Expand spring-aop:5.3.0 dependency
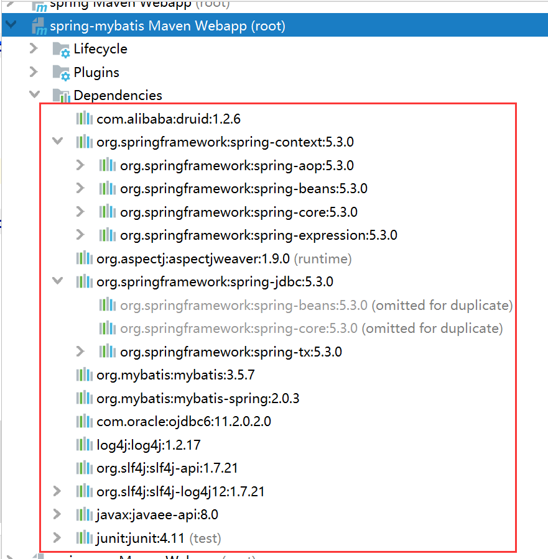The width and height of the screenshot is (548, 559). coord(81,165)
